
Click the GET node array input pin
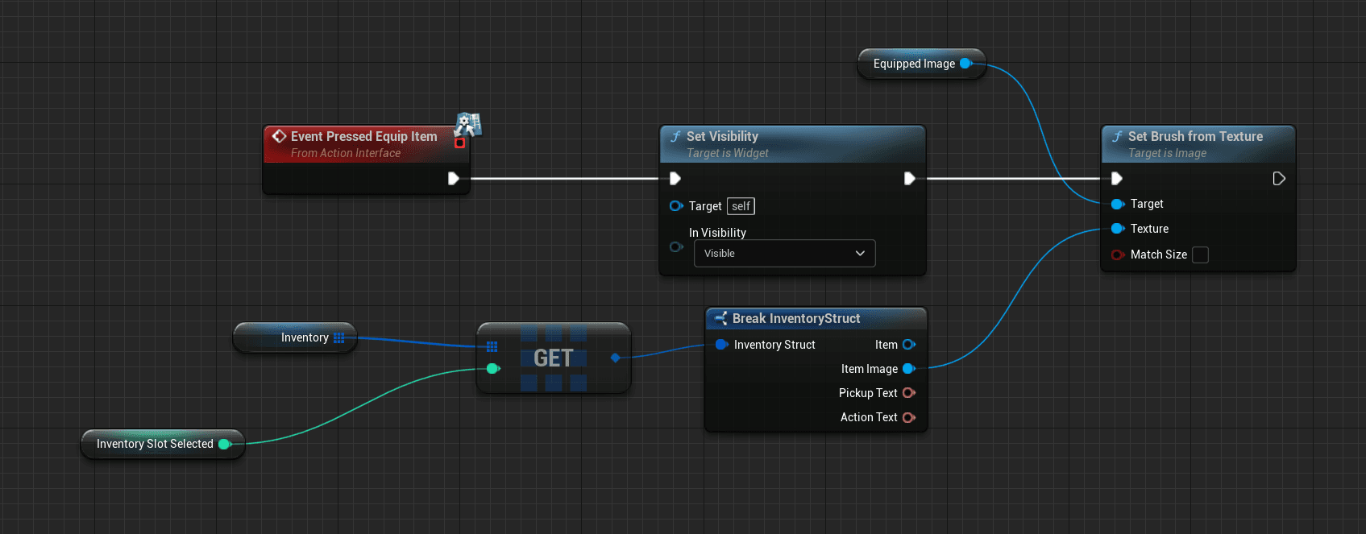492,346
